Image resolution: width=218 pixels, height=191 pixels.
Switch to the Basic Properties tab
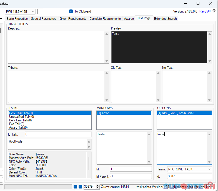17,19
